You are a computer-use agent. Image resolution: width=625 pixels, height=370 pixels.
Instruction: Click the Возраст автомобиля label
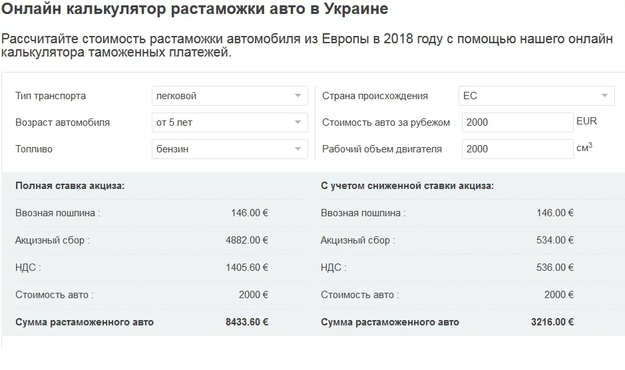[63, 122]
